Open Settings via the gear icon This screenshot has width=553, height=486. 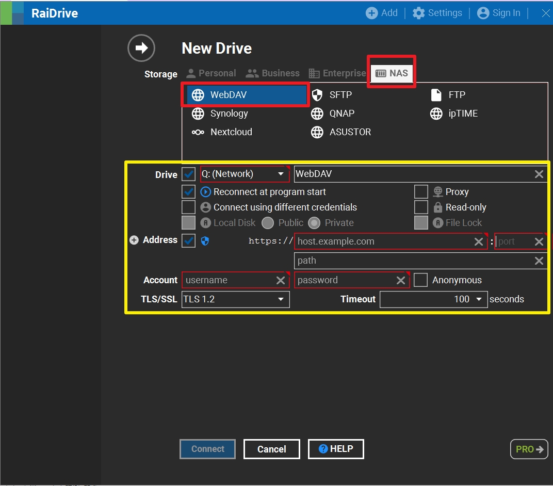pos(419,13)
